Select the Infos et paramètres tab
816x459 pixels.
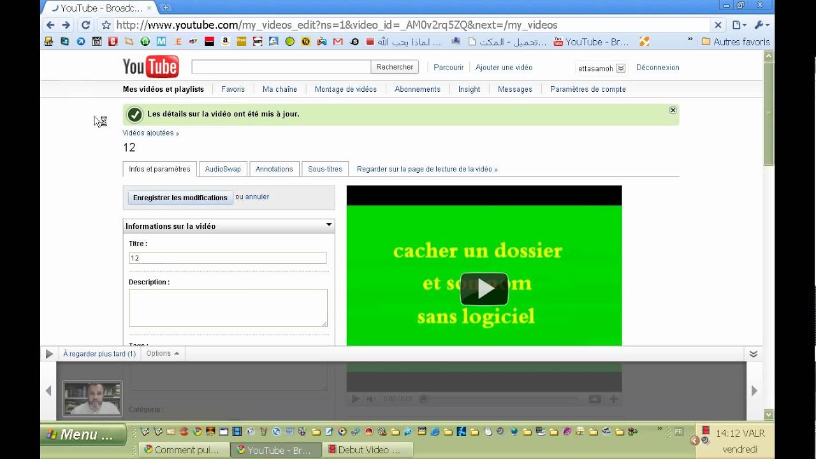pos(159,169)
